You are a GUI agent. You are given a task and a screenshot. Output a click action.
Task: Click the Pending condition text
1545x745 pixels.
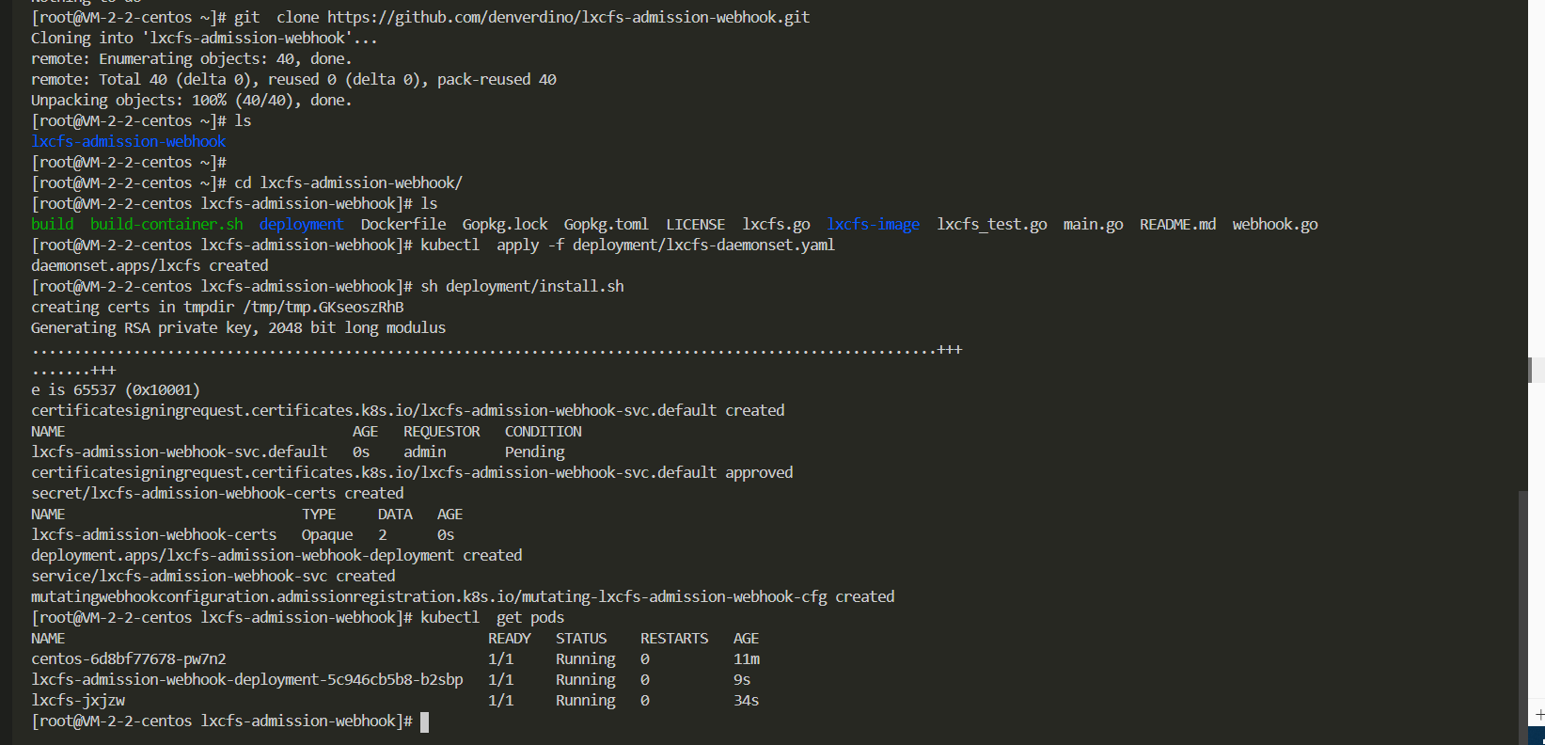coord(534,452)
